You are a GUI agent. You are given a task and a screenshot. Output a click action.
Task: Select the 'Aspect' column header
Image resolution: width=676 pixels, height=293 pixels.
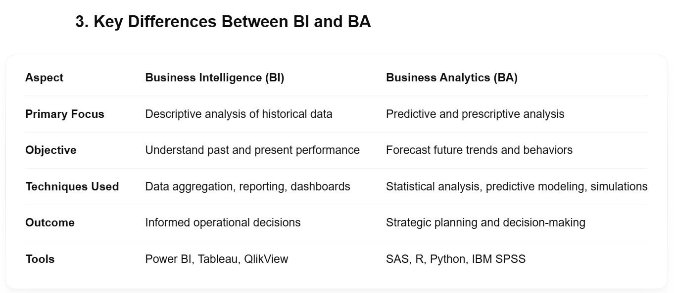pyautogui.click(x=44, y=77)
